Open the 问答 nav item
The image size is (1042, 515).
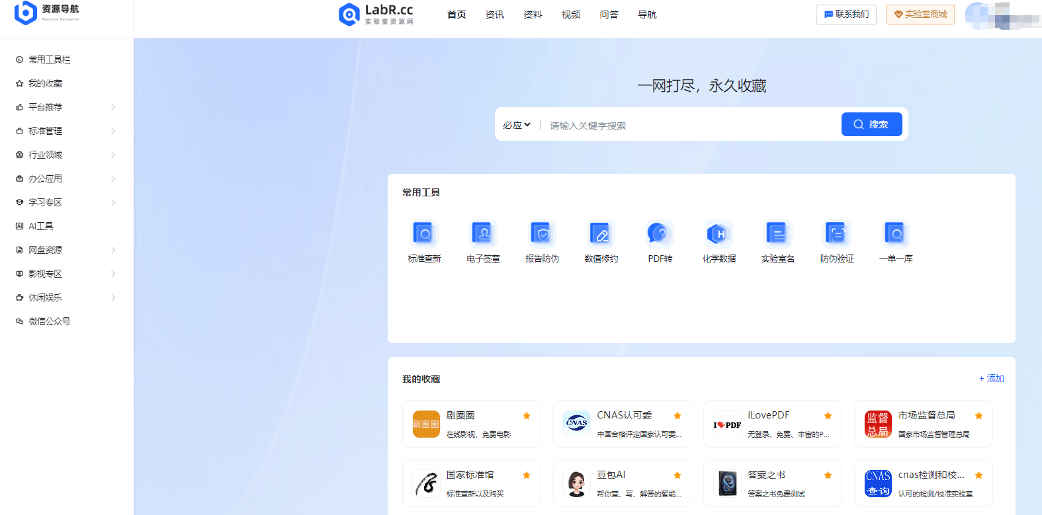coord(609,15)
